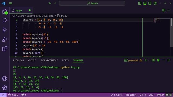Click the squares[0] = 21 code line
Screen dimensions: 173x97
coord(34,46)
